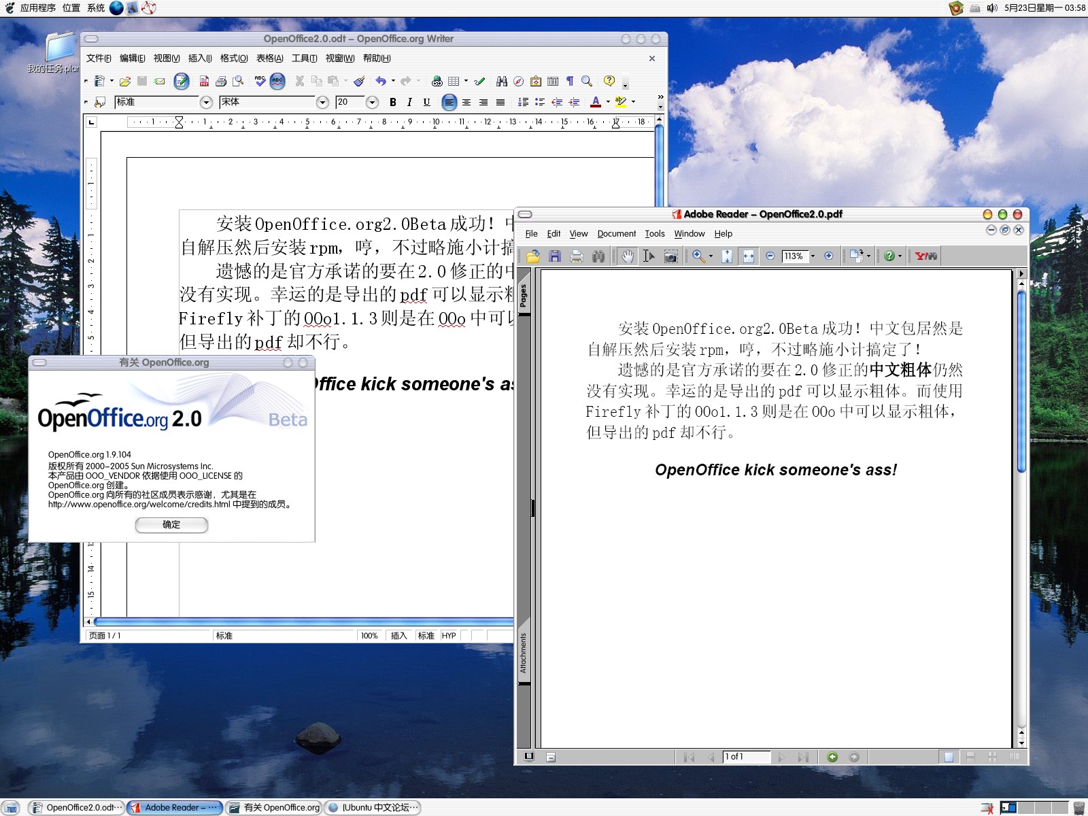This screenshot has width=1088, height=816.
Task: Save a copy using Adobe Reader floppy icon
Action: point(555,256)
